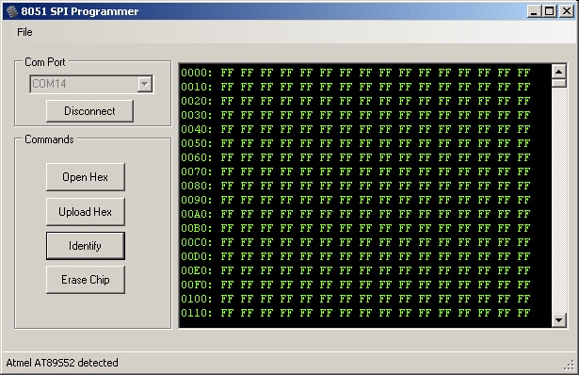
Task: Click the chip icon in title bar
Action: pyautogui.click(x=12, y=11)
